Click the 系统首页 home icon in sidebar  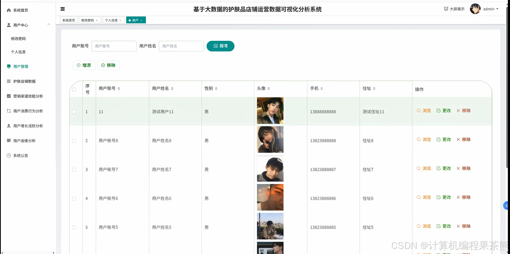click(x=9, y=10)
